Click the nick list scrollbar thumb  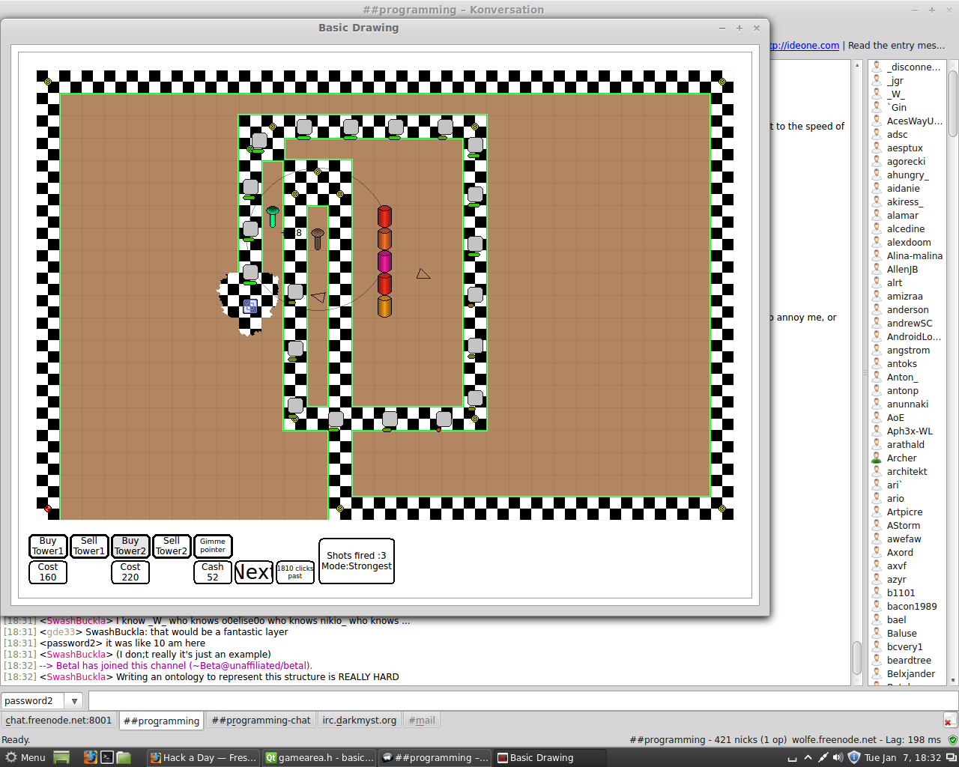953,103
